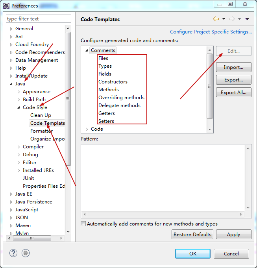Select Formatter in the preferences tree
Image resolution: width=257 pixels, height=268 pixels.
41,131
